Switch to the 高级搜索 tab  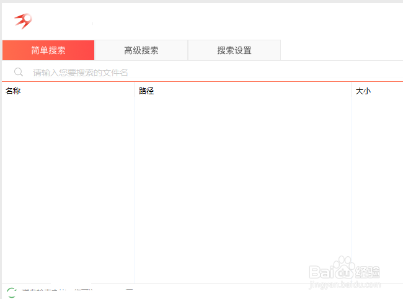(x=141, y=50)
